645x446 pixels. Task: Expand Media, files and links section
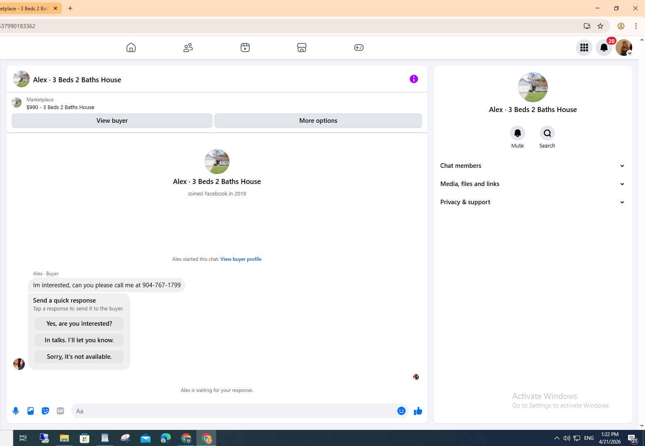pyautogui.click(x=533, y=184)
